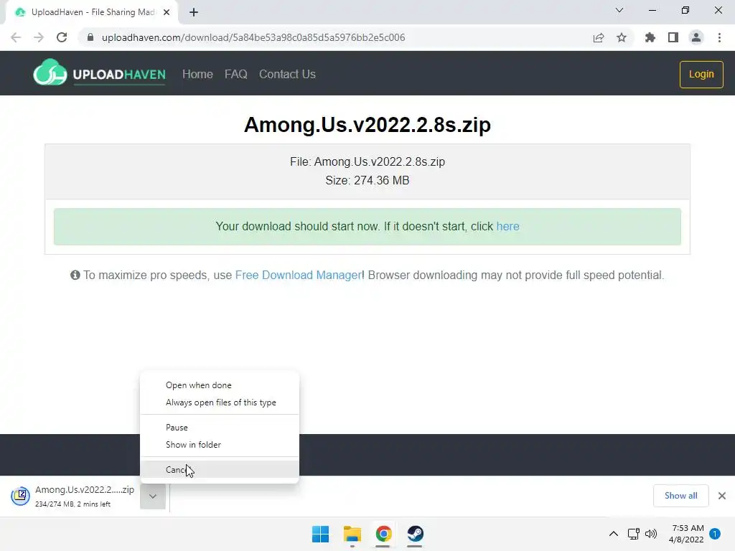The image size is (735, 551).
Task: Open the Chrome profile avatar
Action: point(696,37)
